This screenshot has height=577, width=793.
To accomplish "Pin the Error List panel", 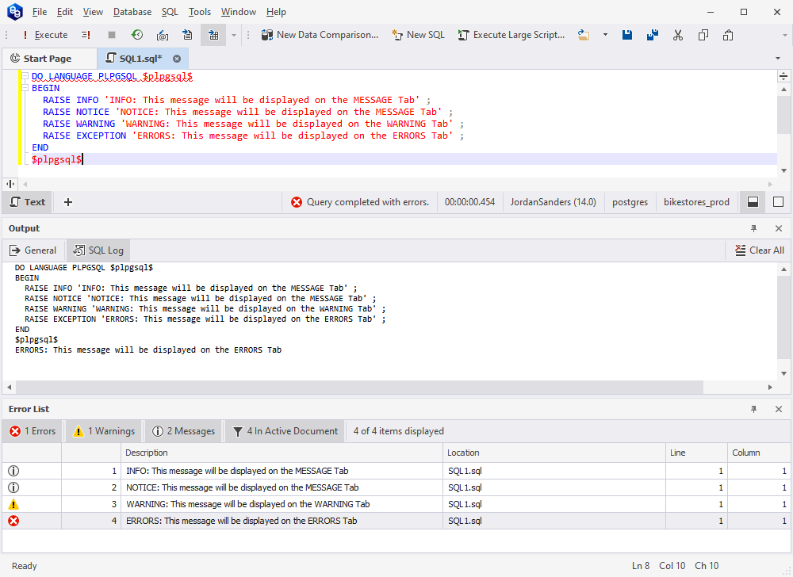I will point(753,409).
